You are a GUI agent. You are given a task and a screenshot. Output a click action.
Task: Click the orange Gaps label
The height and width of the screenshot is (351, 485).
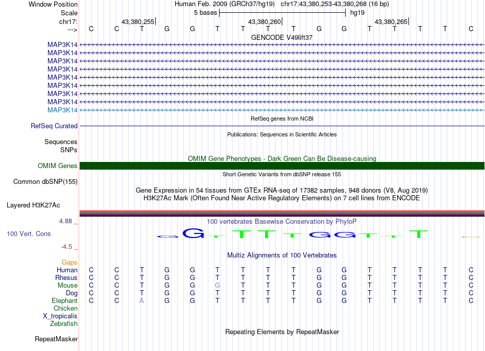pyautogui.click(x=69, y=263)
